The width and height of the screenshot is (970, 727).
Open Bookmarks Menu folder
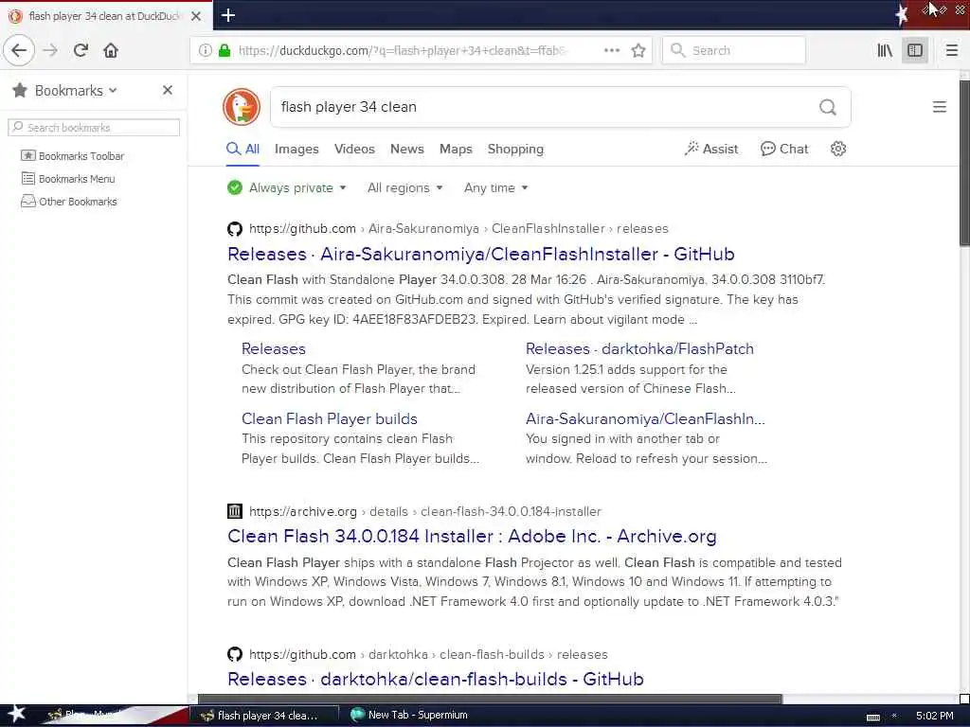(x=68, y=179)
